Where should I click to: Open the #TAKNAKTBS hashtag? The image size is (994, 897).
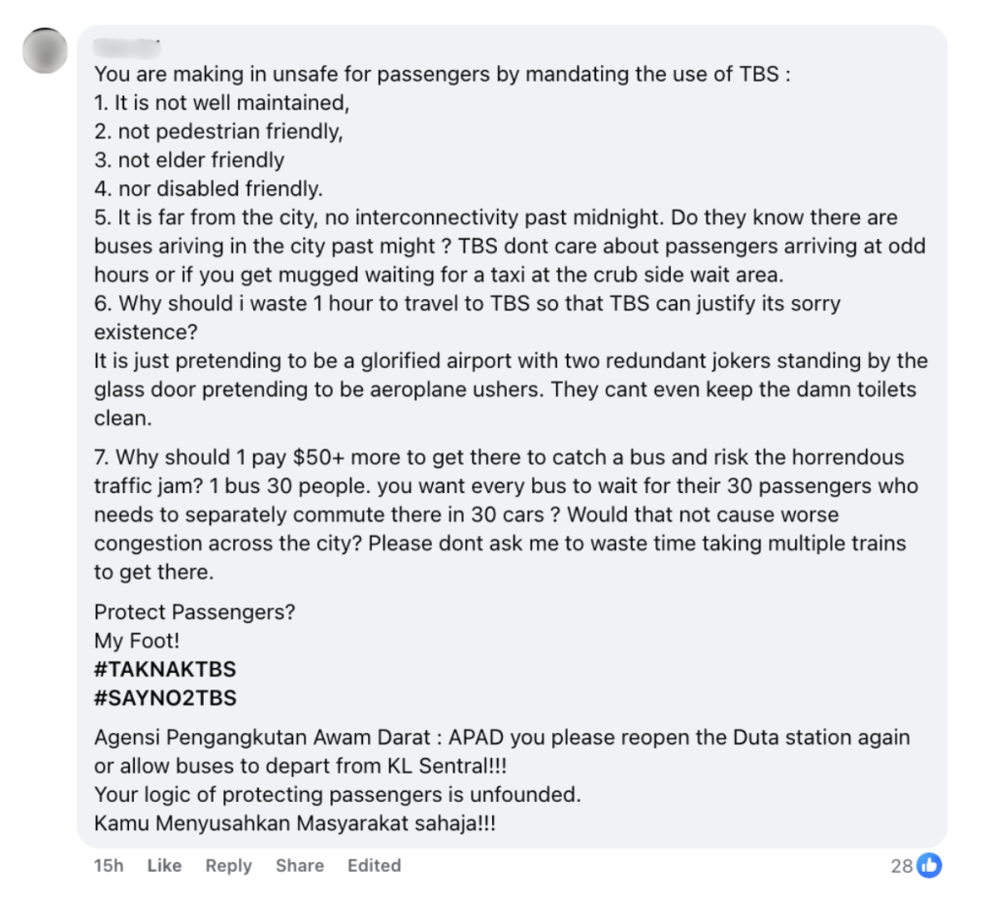click(x=165, y=669)
